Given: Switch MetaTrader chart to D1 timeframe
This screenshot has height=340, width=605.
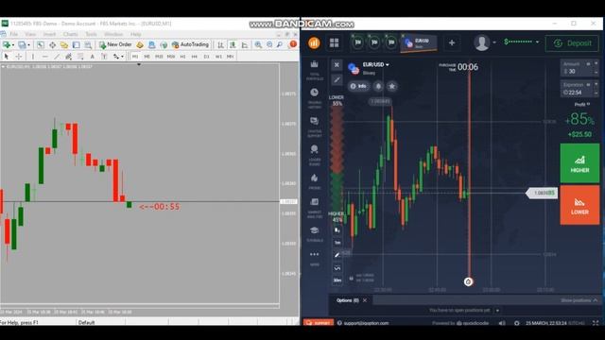Looking at the screenshot, I should click(206, 57).
